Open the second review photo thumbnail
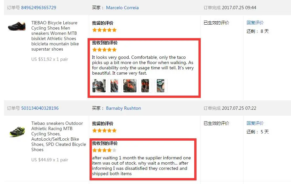The image size is (291, 184). 114,86
